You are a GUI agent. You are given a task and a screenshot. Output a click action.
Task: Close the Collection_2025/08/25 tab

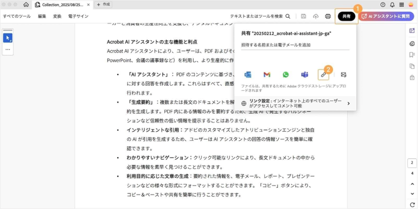(89, 4)
